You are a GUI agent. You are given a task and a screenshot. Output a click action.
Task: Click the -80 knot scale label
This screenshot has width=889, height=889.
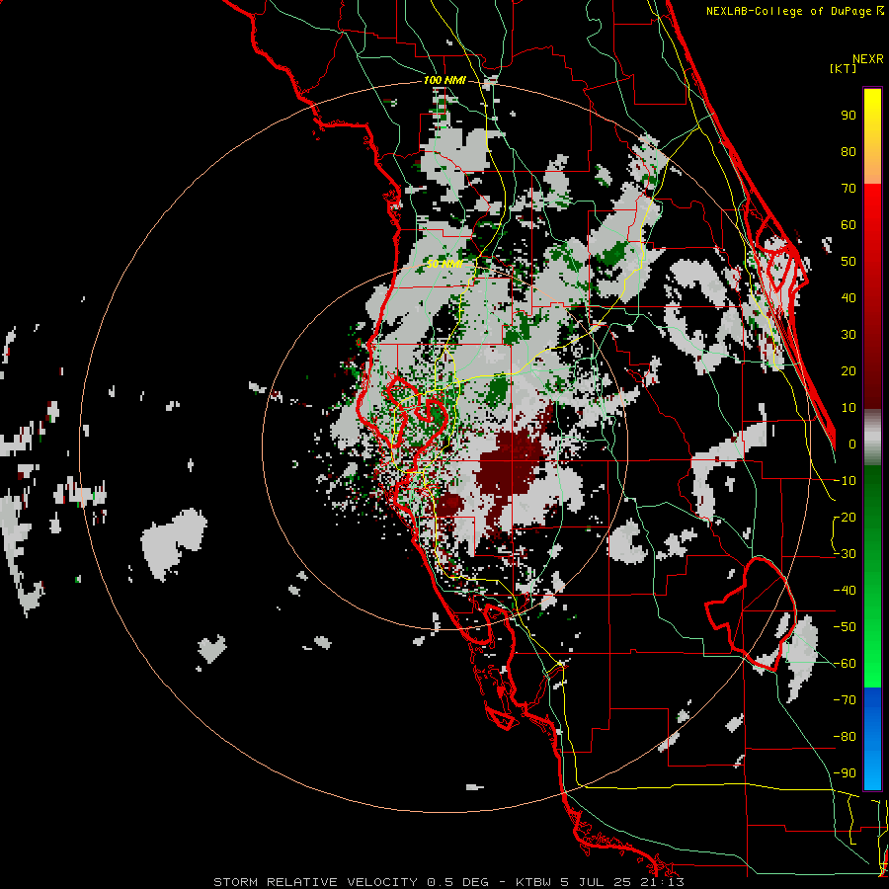[845, 737]
